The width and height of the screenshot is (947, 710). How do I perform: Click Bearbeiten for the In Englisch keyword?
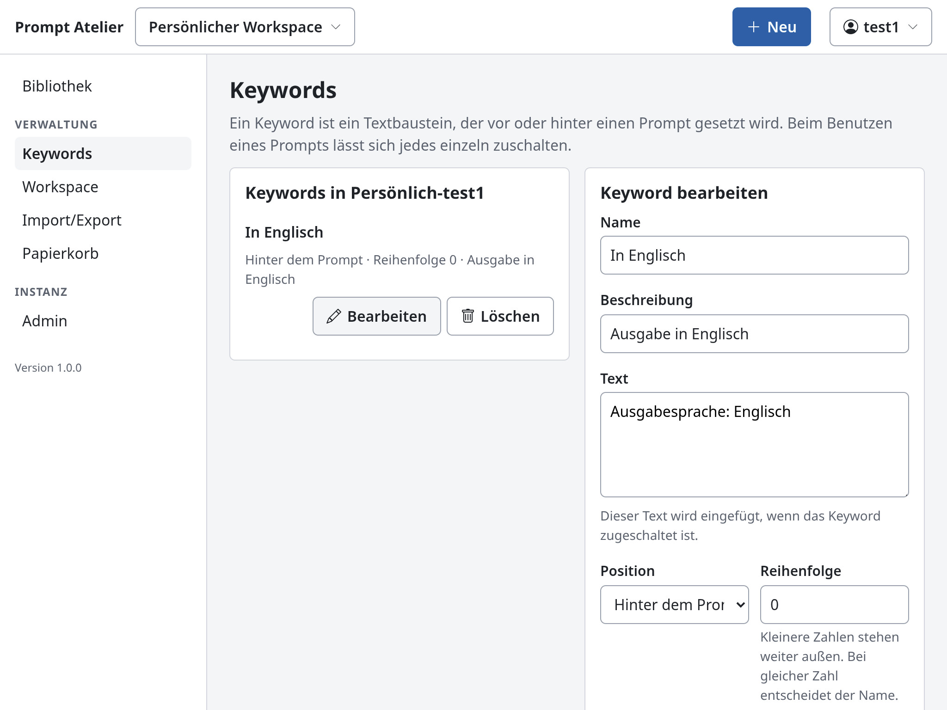(x=377, y=316)
